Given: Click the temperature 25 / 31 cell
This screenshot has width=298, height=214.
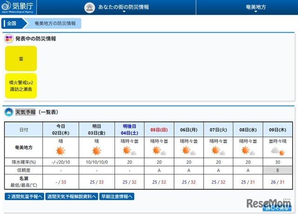Looking at the screenshot, I should pos(248,182).
